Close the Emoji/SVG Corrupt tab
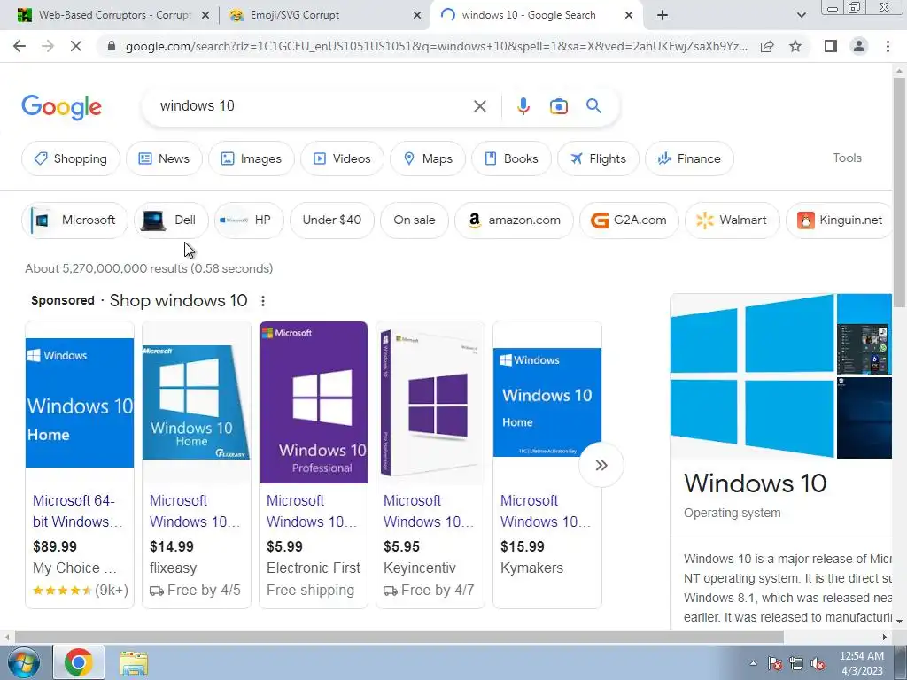907x680 pixels. point(417,16)
